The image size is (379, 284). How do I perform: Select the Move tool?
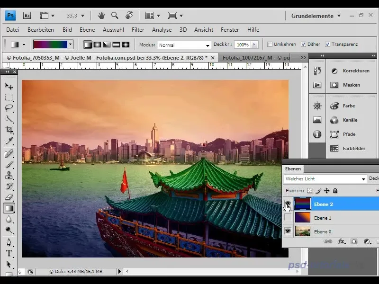point(9,86)
